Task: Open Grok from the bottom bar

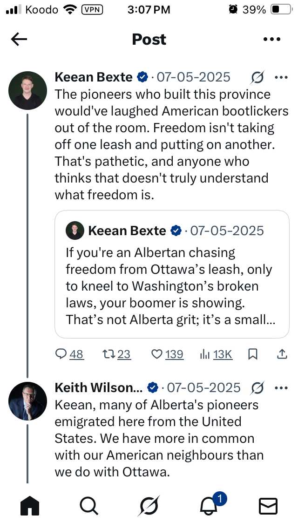Action: (148, 506)
